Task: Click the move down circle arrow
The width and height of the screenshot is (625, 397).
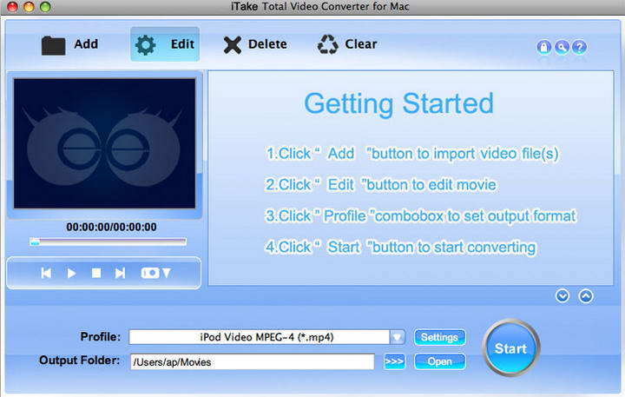Action: point(562,296)
